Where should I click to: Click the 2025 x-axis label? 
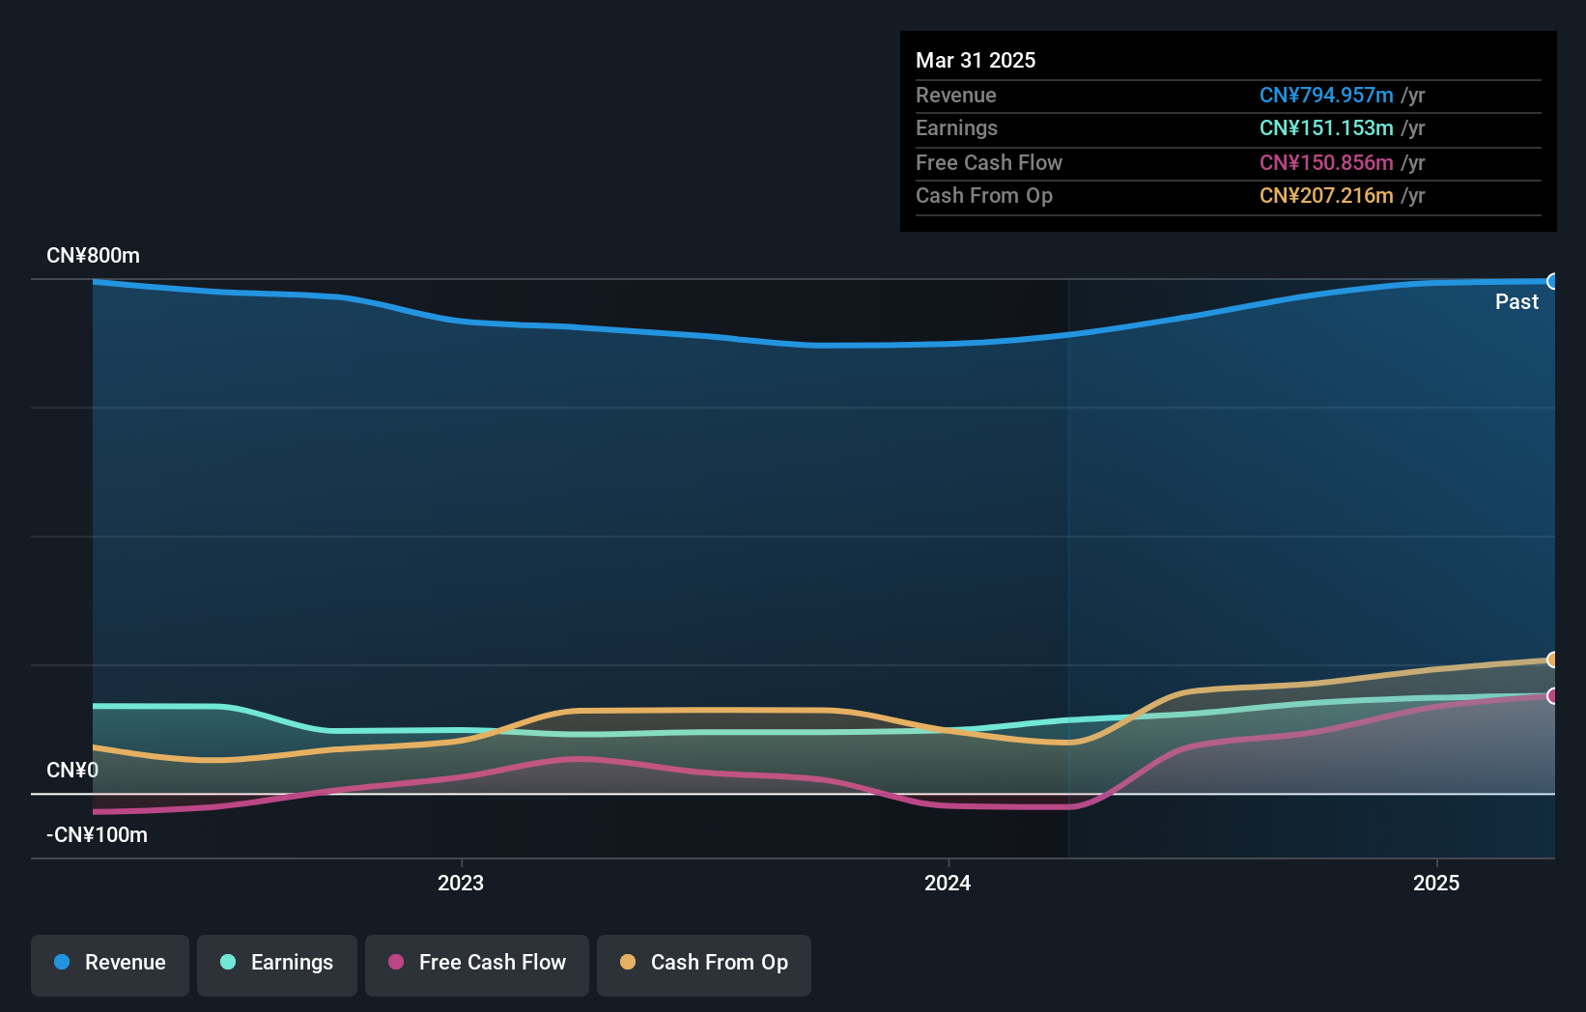click(1436, 884)
